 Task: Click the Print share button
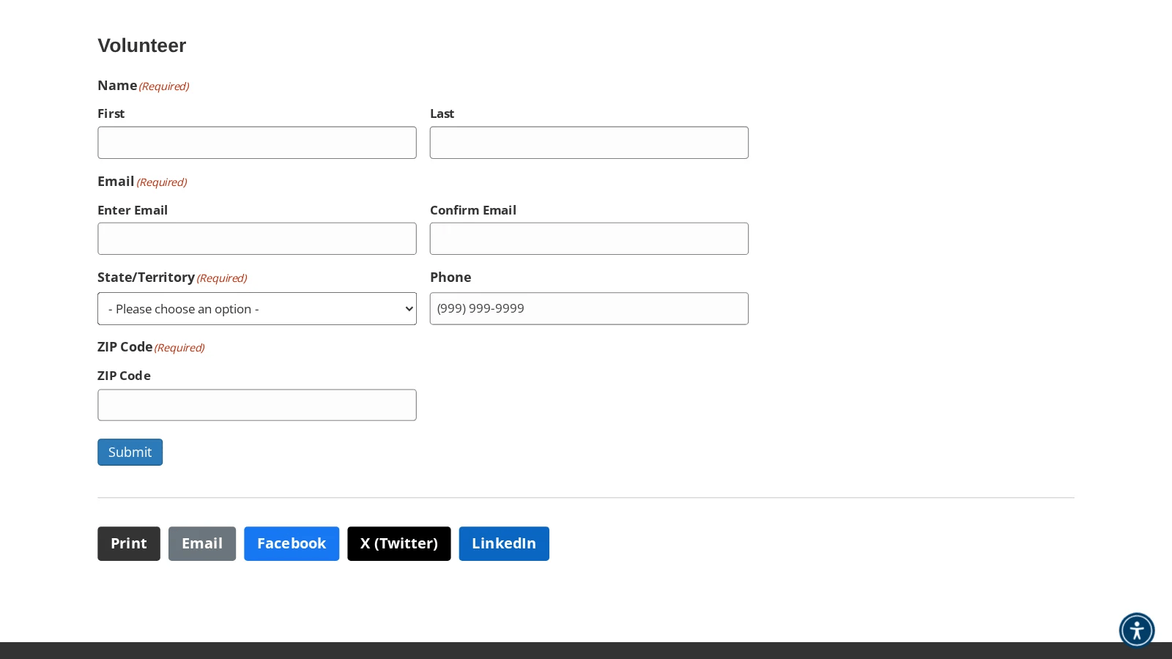(129, 543)
